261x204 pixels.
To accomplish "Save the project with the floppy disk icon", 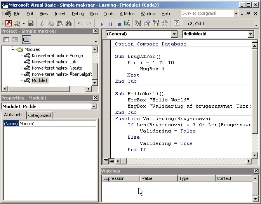I will point(30,23).
